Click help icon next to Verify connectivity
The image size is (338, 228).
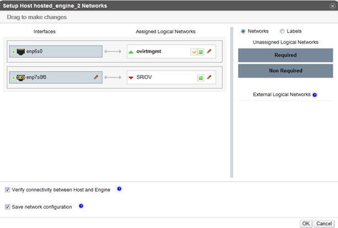(x=119, y=189)
